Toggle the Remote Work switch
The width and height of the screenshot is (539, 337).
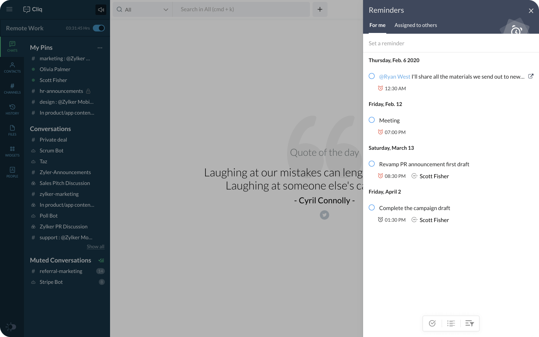[x=99, y=28]
